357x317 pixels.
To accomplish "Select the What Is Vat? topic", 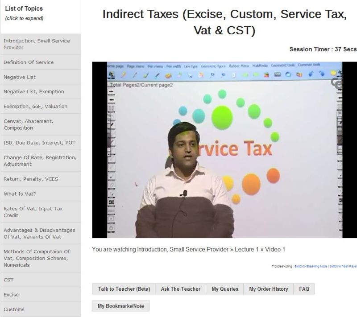I will click(40, 194).
